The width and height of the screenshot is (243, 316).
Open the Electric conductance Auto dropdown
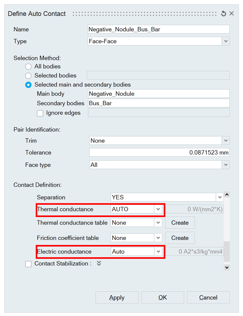point(158,252)
